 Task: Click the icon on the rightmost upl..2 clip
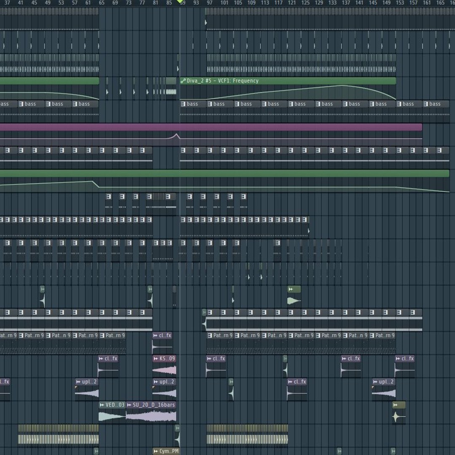[x=374, y=382]
